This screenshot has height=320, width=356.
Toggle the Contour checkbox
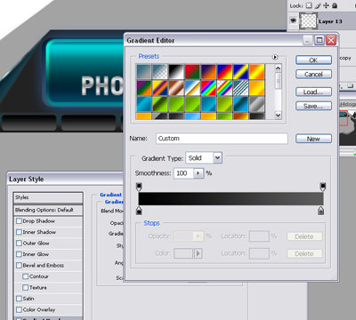[x=26, y=276]
